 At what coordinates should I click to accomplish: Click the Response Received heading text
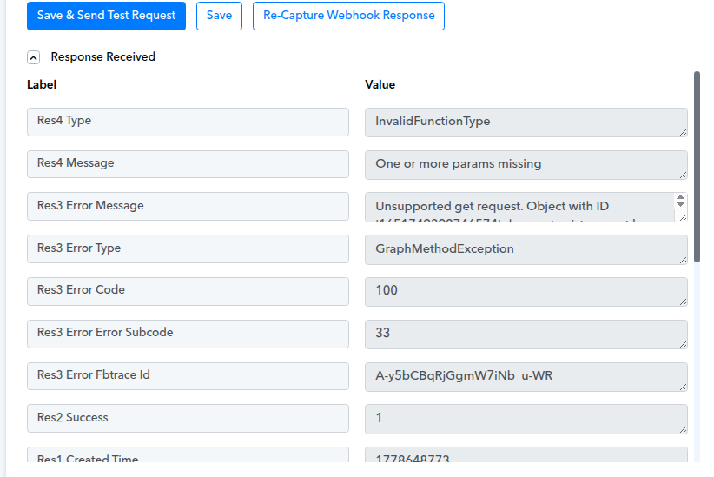[102, 57]
